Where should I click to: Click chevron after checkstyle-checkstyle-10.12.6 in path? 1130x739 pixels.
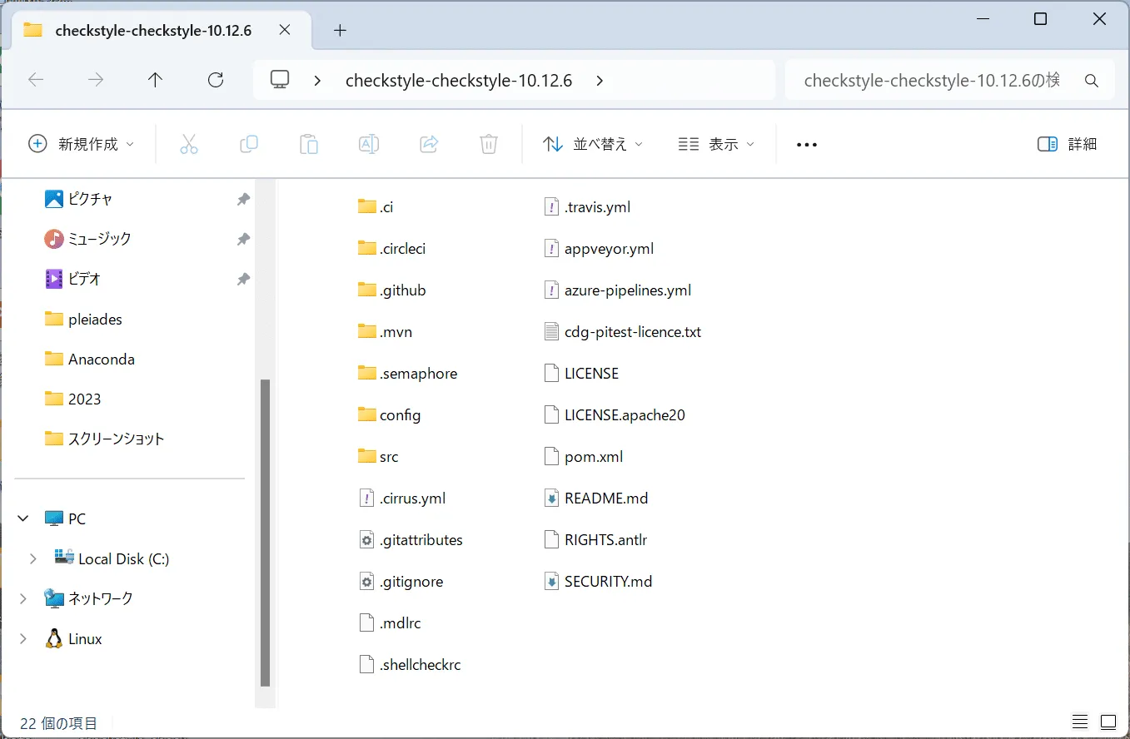tap(600, 81)
